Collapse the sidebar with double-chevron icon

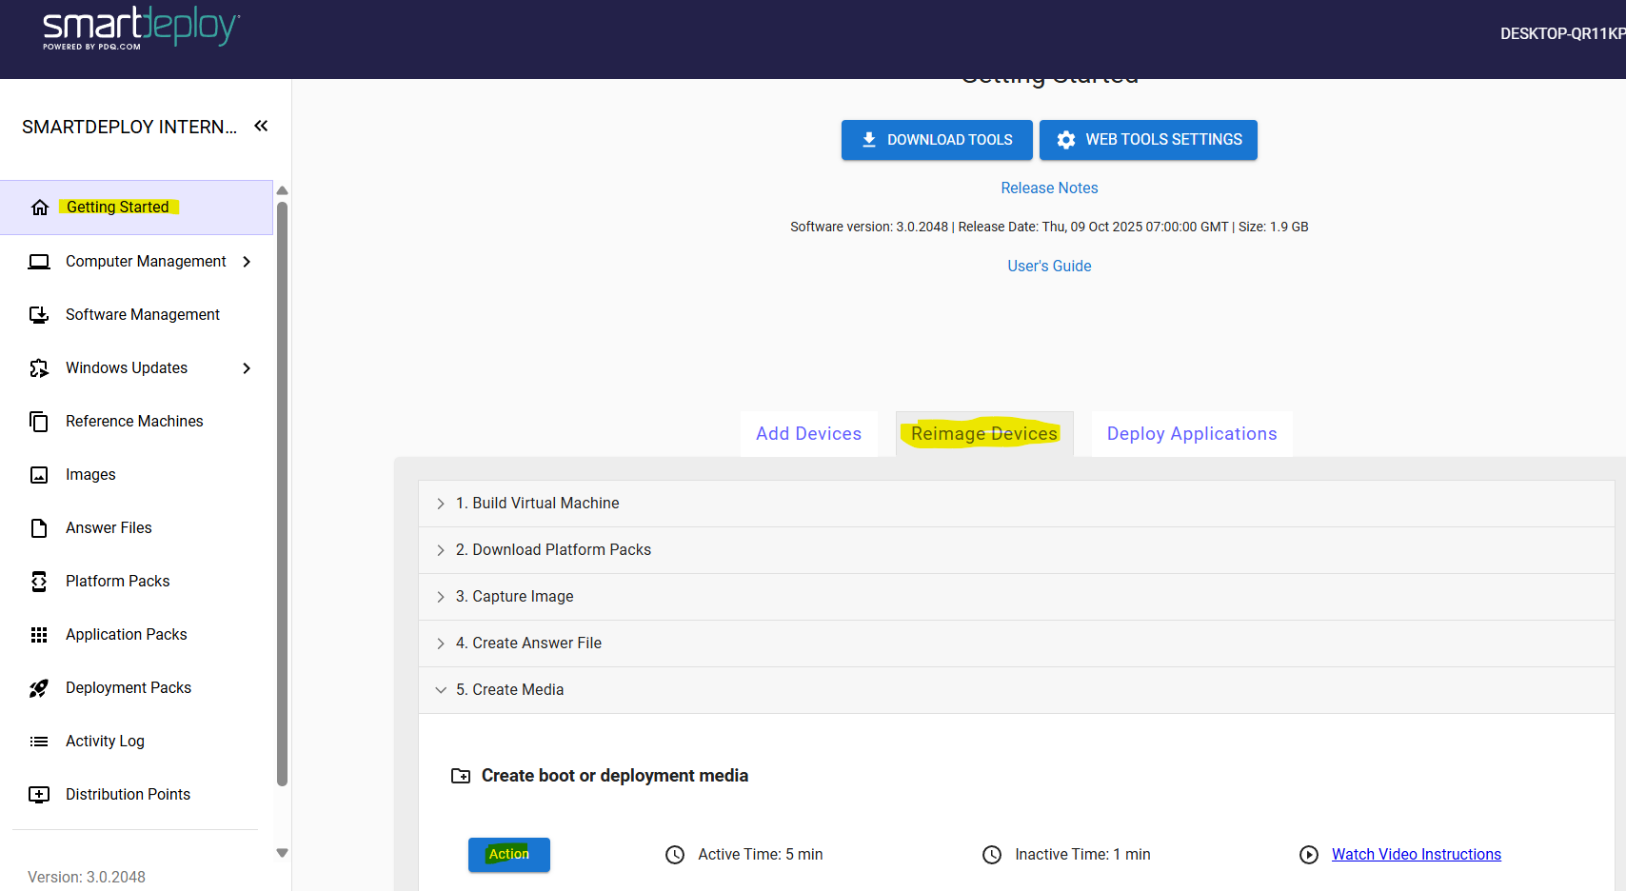[x=261, y=126]
